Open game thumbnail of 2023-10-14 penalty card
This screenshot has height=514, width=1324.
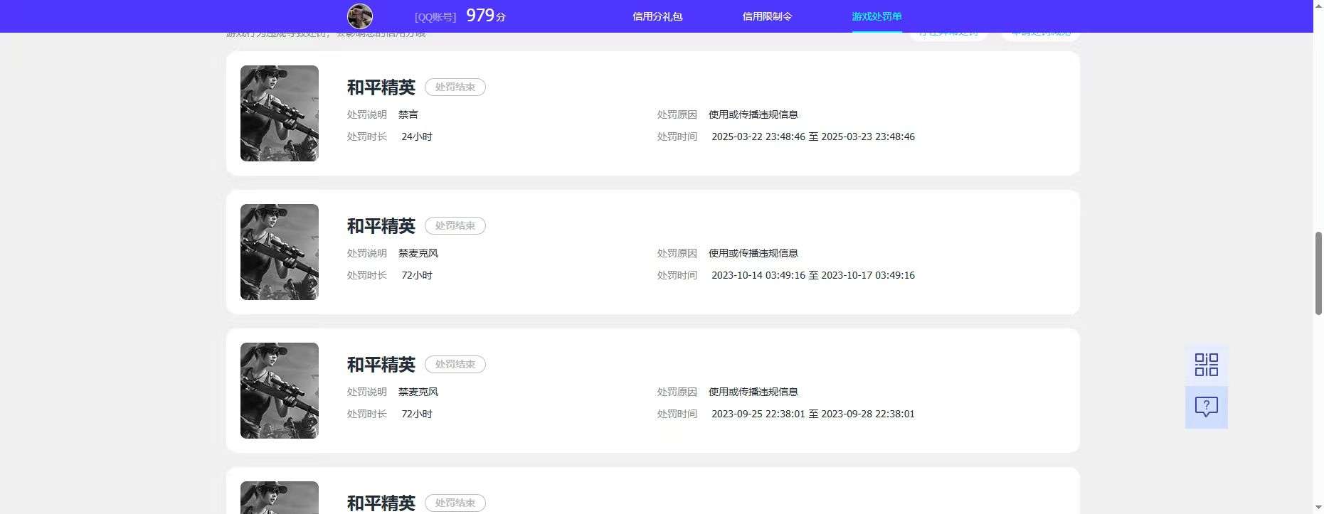tap(280, 252)
